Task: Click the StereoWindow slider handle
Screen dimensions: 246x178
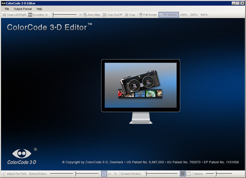Action: click(x=75, y=174)
